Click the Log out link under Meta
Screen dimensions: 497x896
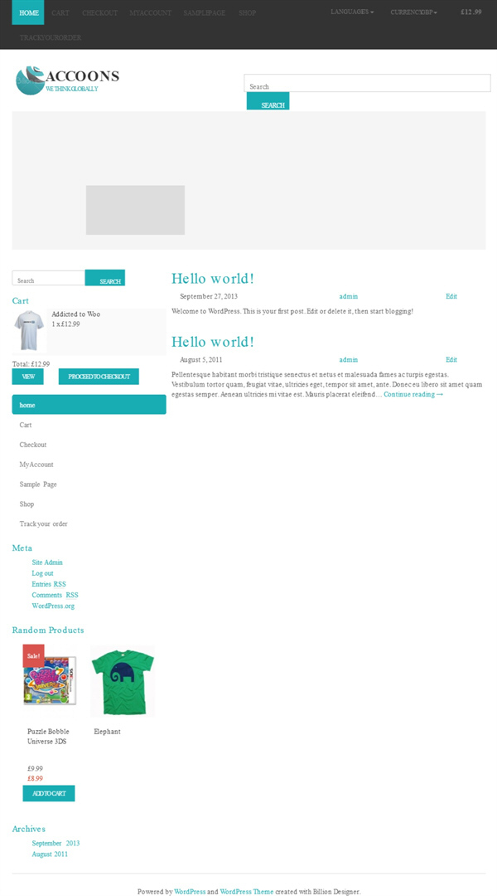pos(43,573)
